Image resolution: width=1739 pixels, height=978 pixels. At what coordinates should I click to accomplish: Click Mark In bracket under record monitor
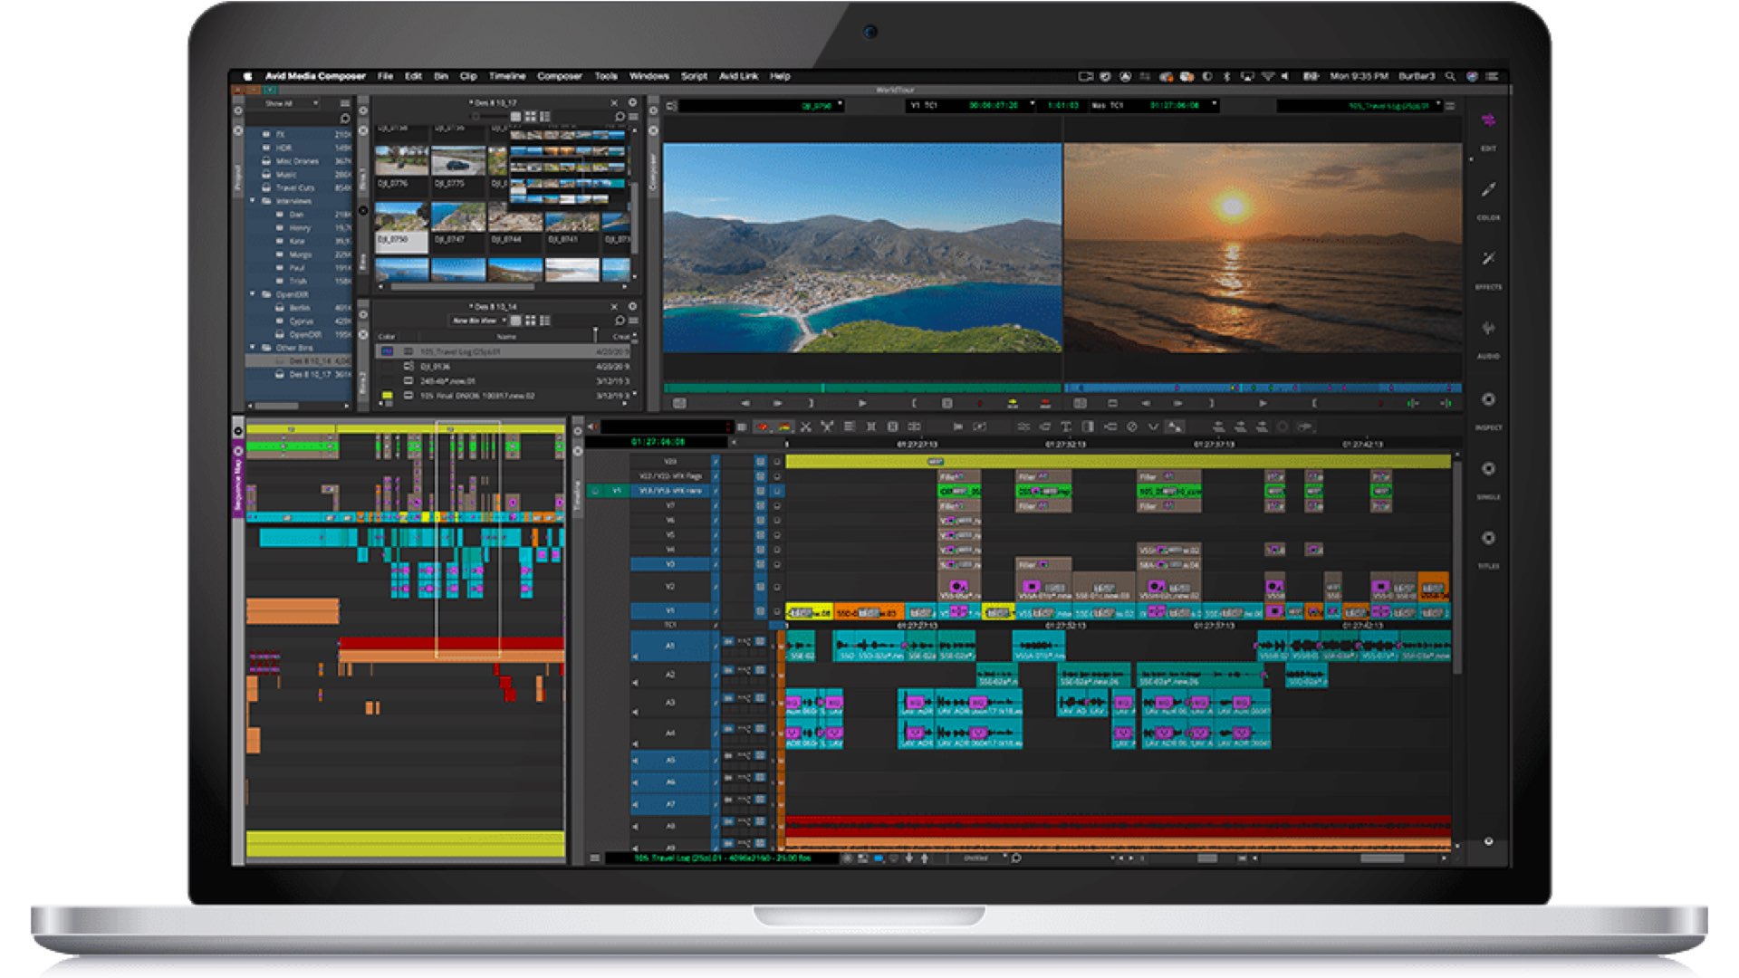tap(1211, 403)
